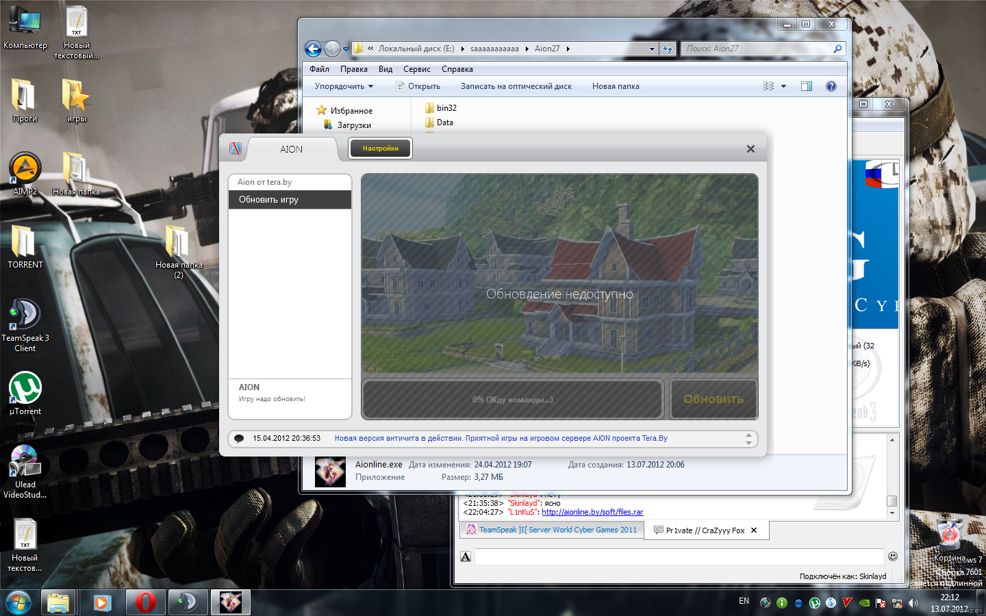The height and width of the screenshot is (616, 986).
Task: Click the text format 'A' icon in TeamSpeak
Action: (466, 556)
